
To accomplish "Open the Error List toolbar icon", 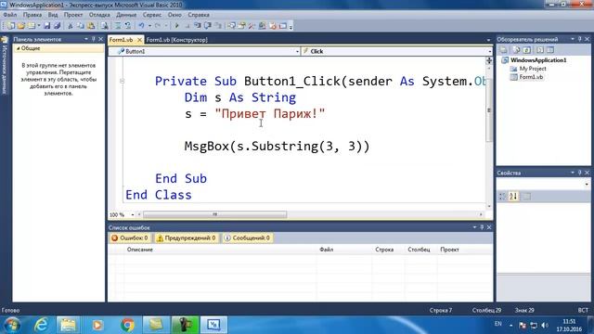I will coord(272,26).
